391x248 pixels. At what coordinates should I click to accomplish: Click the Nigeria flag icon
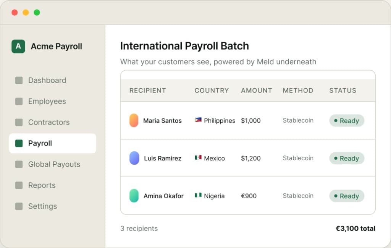point(198,195)
